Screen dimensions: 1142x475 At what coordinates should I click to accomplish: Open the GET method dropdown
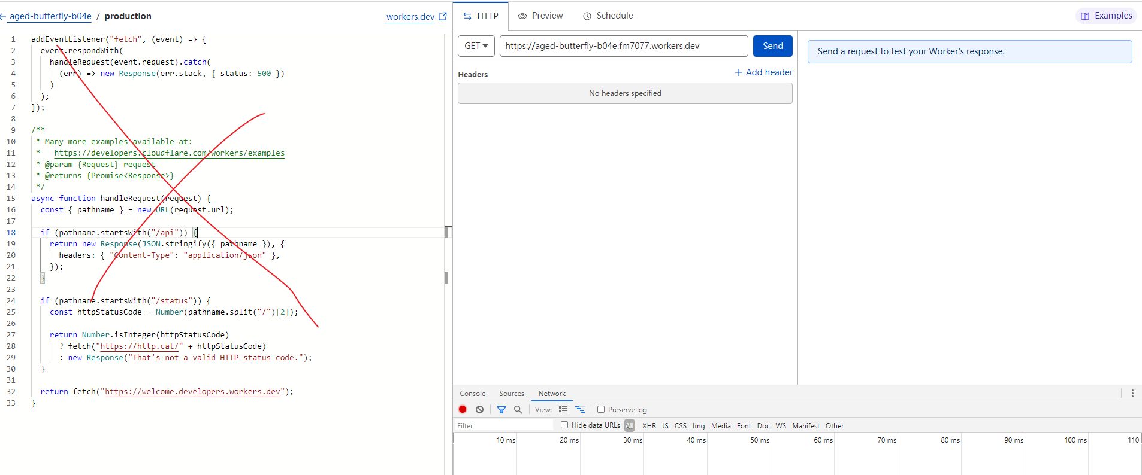476,46
